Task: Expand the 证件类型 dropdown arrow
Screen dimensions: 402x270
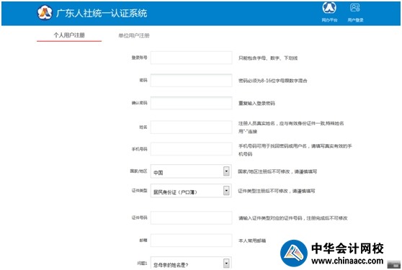Action: coord(226,191)
